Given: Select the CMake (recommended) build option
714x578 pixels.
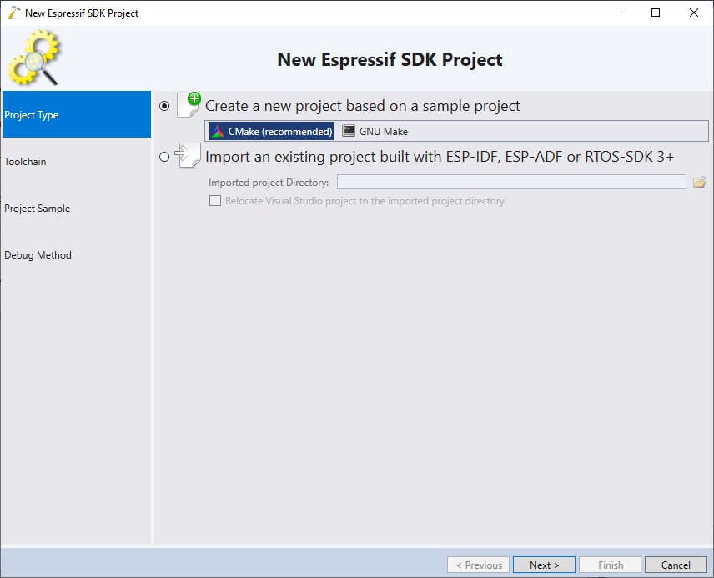Looking at the screenshot, I should pos(271,131).
